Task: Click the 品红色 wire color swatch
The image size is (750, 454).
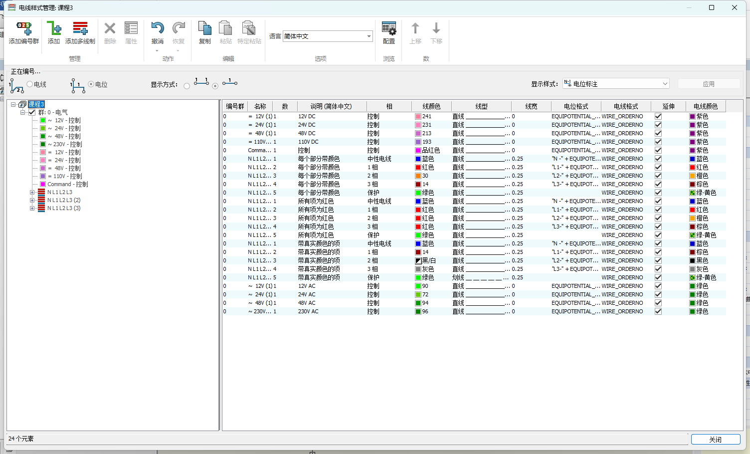Action: coord(418,150)
